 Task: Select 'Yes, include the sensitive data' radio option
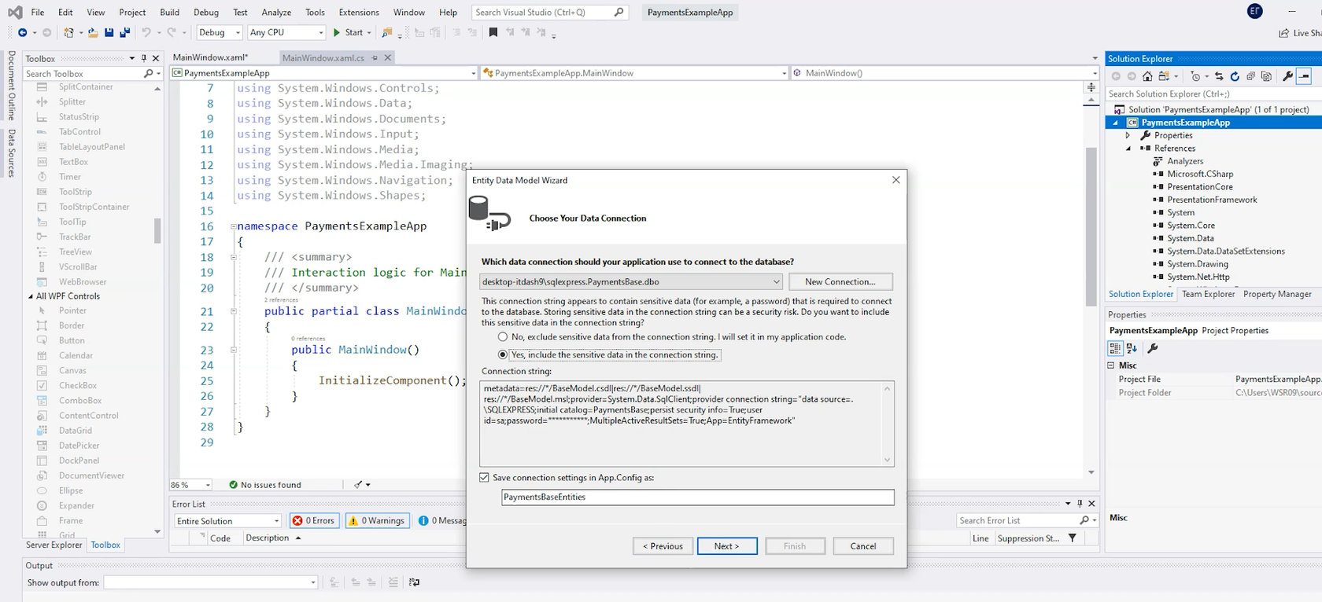click(503, 354)
